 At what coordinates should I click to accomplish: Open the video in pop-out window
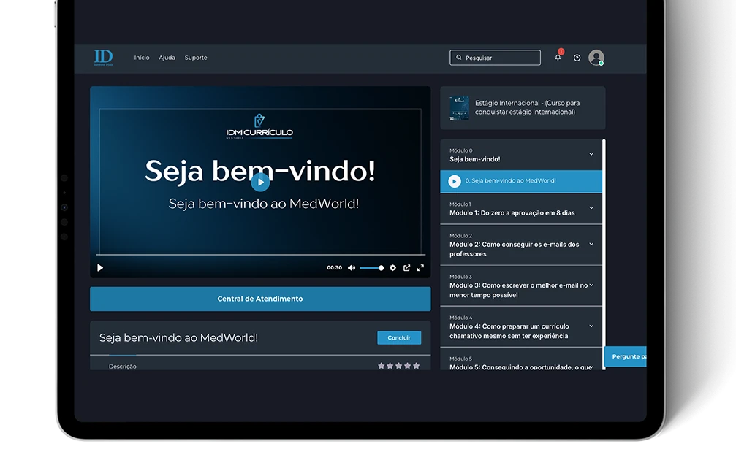(x=406, y=268)
